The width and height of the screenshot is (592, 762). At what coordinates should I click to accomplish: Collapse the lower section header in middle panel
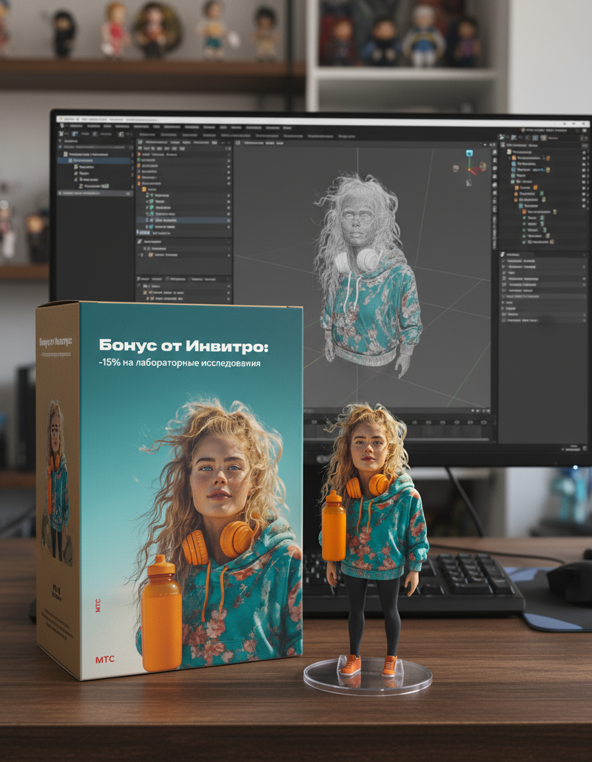coord(139,242)
